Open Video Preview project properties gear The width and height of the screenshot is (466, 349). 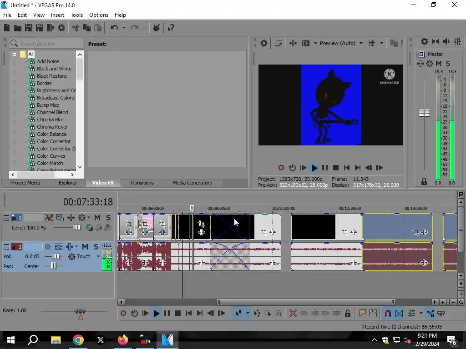pyautogui.click(x=263, y=43)
